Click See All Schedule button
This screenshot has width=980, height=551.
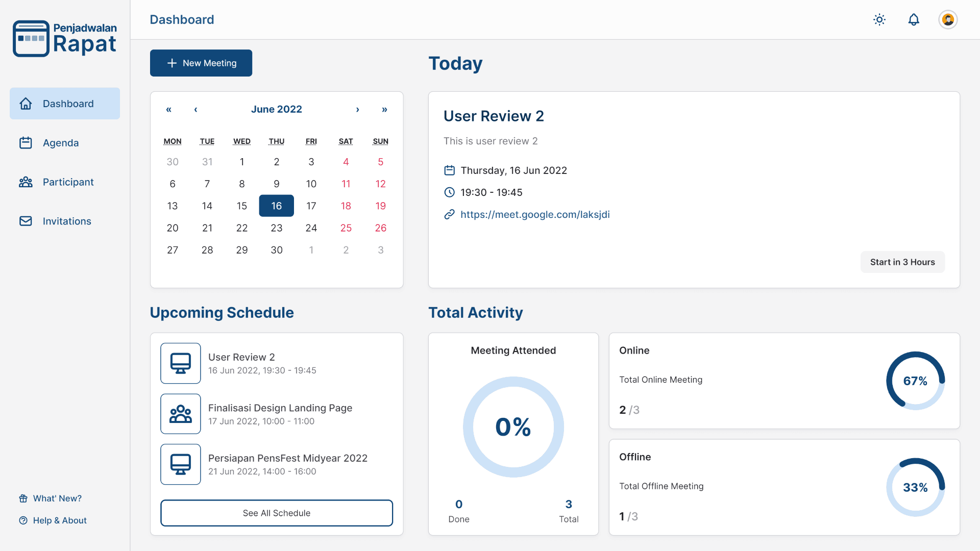(276, 513)
